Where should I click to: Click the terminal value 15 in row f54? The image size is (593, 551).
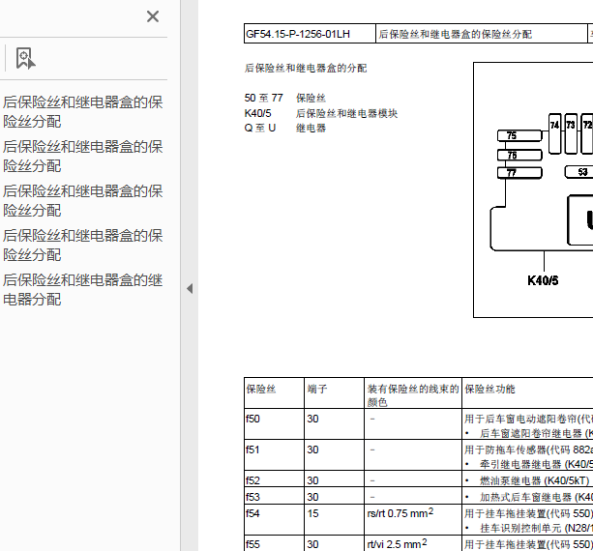[312, 513]
